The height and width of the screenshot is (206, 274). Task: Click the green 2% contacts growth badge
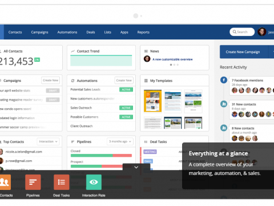coord(37,60)
